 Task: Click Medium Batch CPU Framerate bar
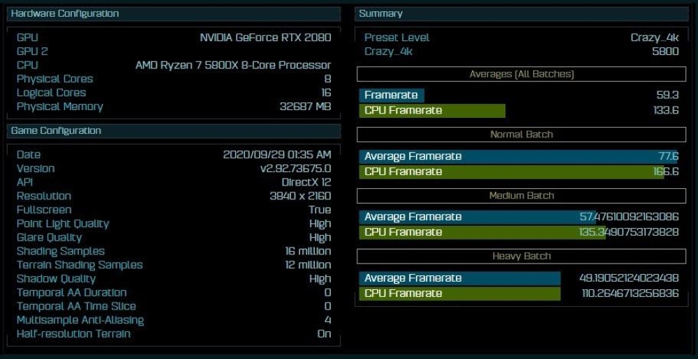(482, 232)
